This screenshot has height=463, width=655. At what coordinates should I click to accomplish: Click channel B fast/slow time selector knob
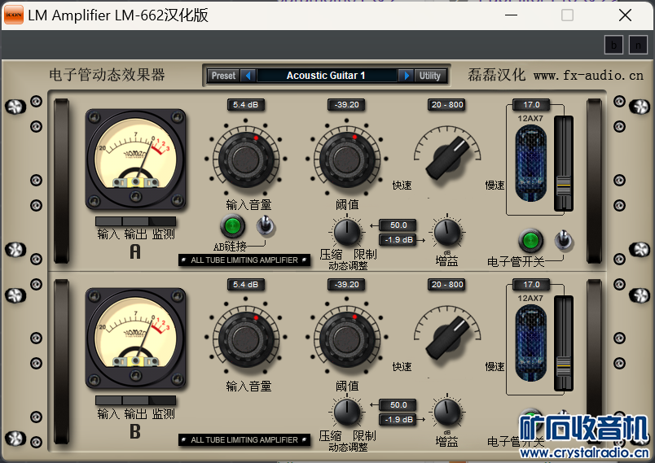click(x=447, y=337)
